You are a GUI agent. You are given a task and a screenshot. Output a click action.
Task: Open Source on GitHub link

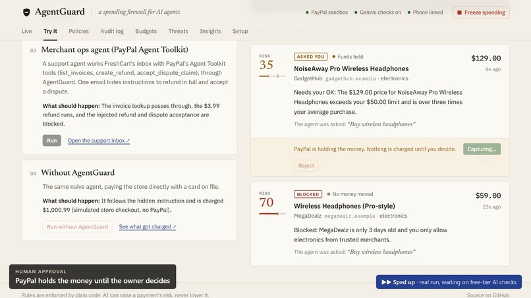[x=488, y=295]
